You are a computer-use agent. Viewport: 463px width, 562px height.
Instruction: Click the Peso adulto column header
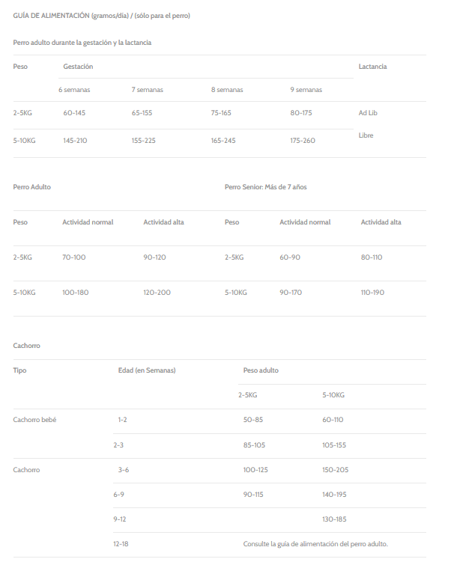pyautogui.click(x=261, y=370)
